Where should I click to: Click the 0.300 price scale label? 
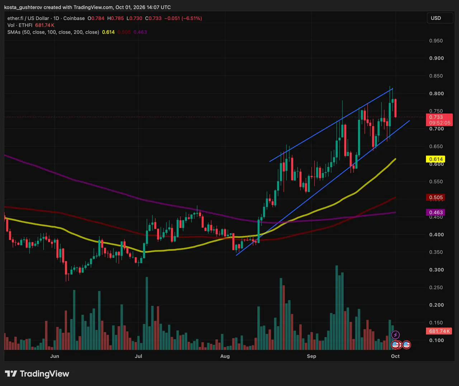(436, 270)
